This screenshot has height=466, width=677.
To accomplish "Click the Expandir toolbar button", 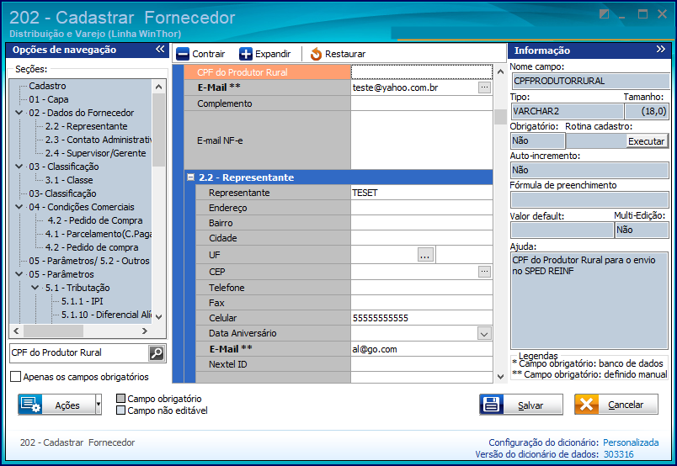I will tap(265, 54).
